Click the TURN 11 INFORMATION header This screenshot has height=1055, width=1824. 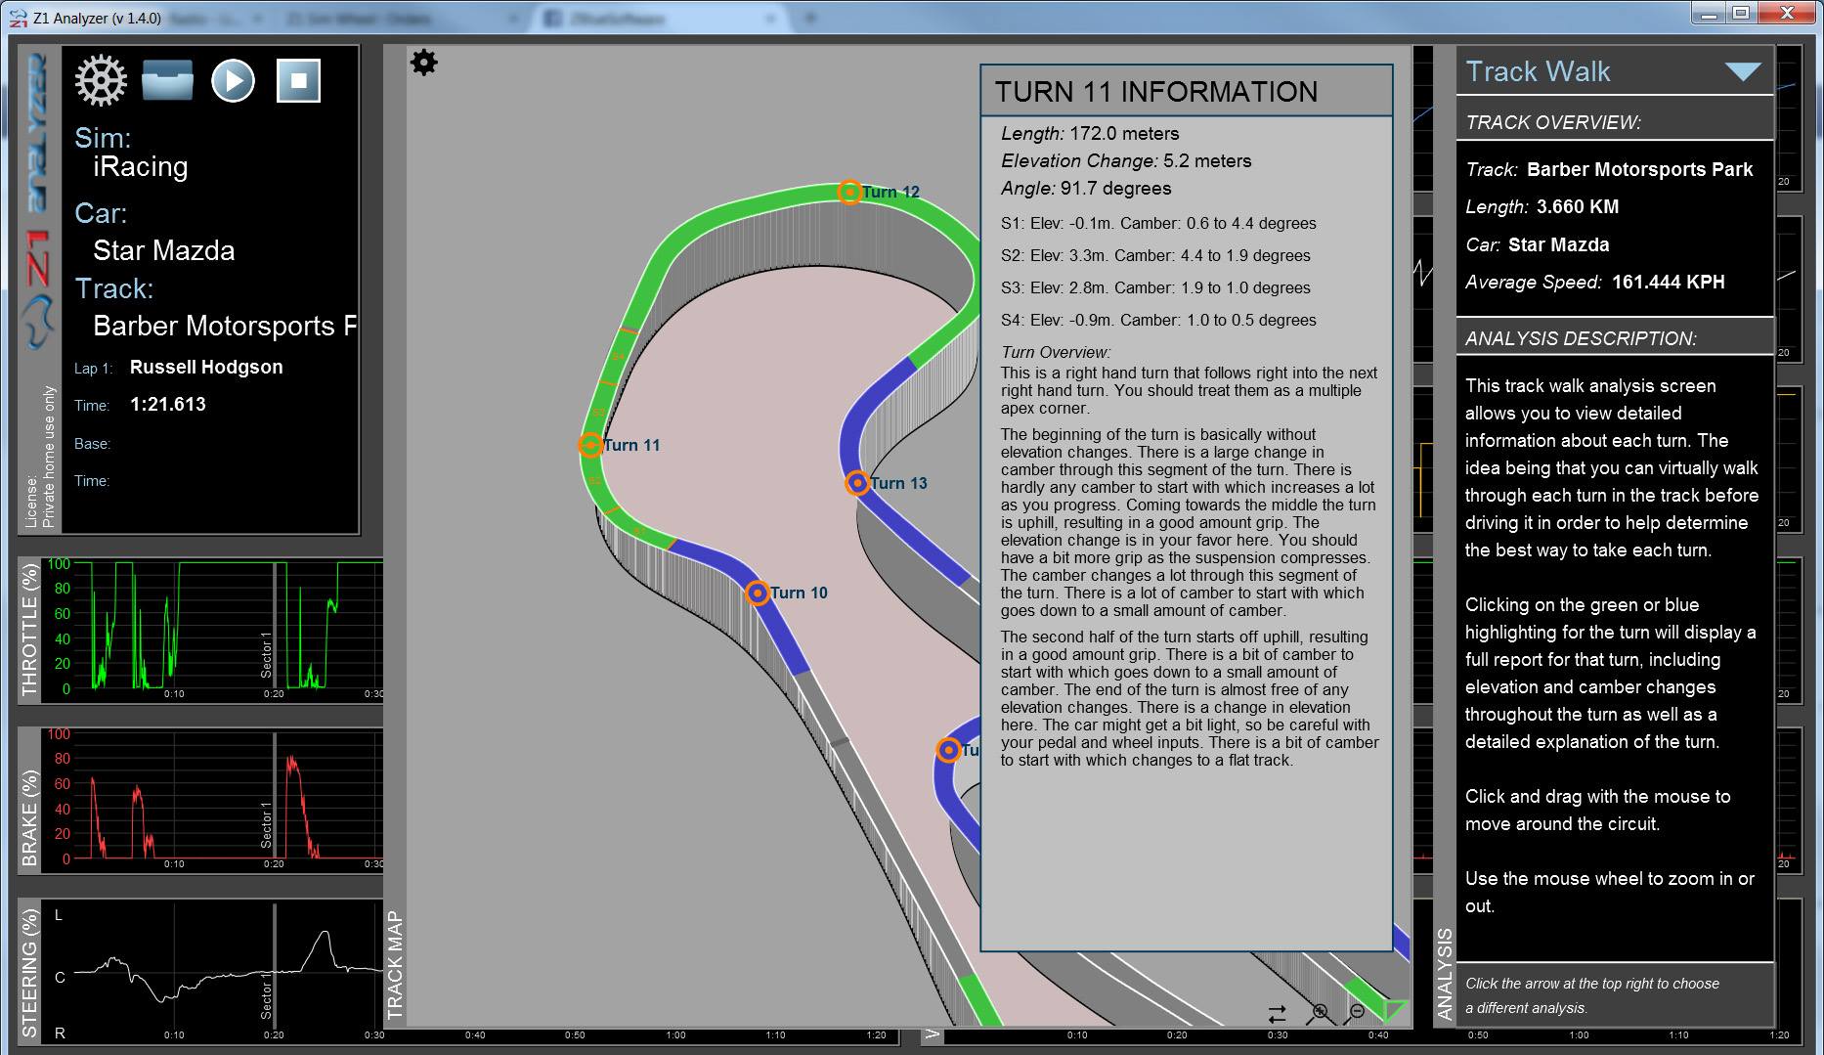(1156, 92)
